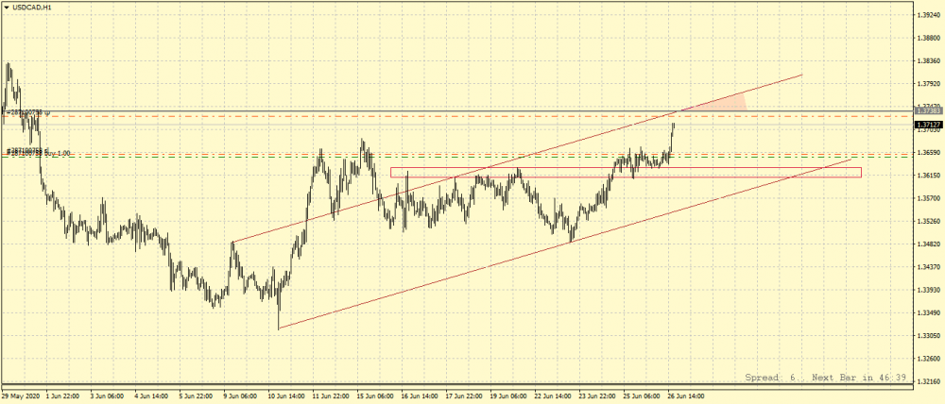The height and width of the screenshot is (404, 945).
Task: Click the 16 Jun 14:00 time label
Action: tap(421, 396)
